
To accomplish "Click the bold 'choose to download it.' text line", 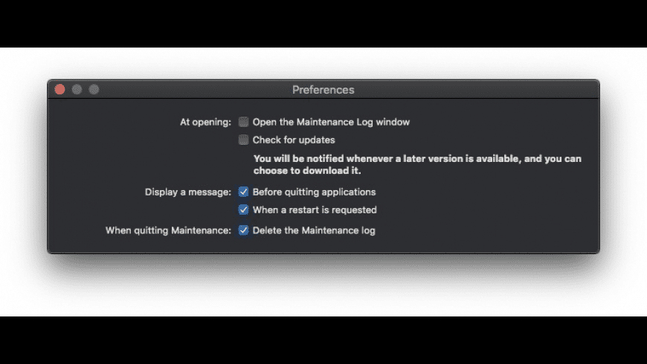I will pyautogui.click(x=307, y=170).
